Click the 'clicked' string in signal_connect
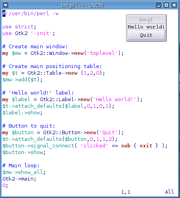 click(x=94, y=146)
